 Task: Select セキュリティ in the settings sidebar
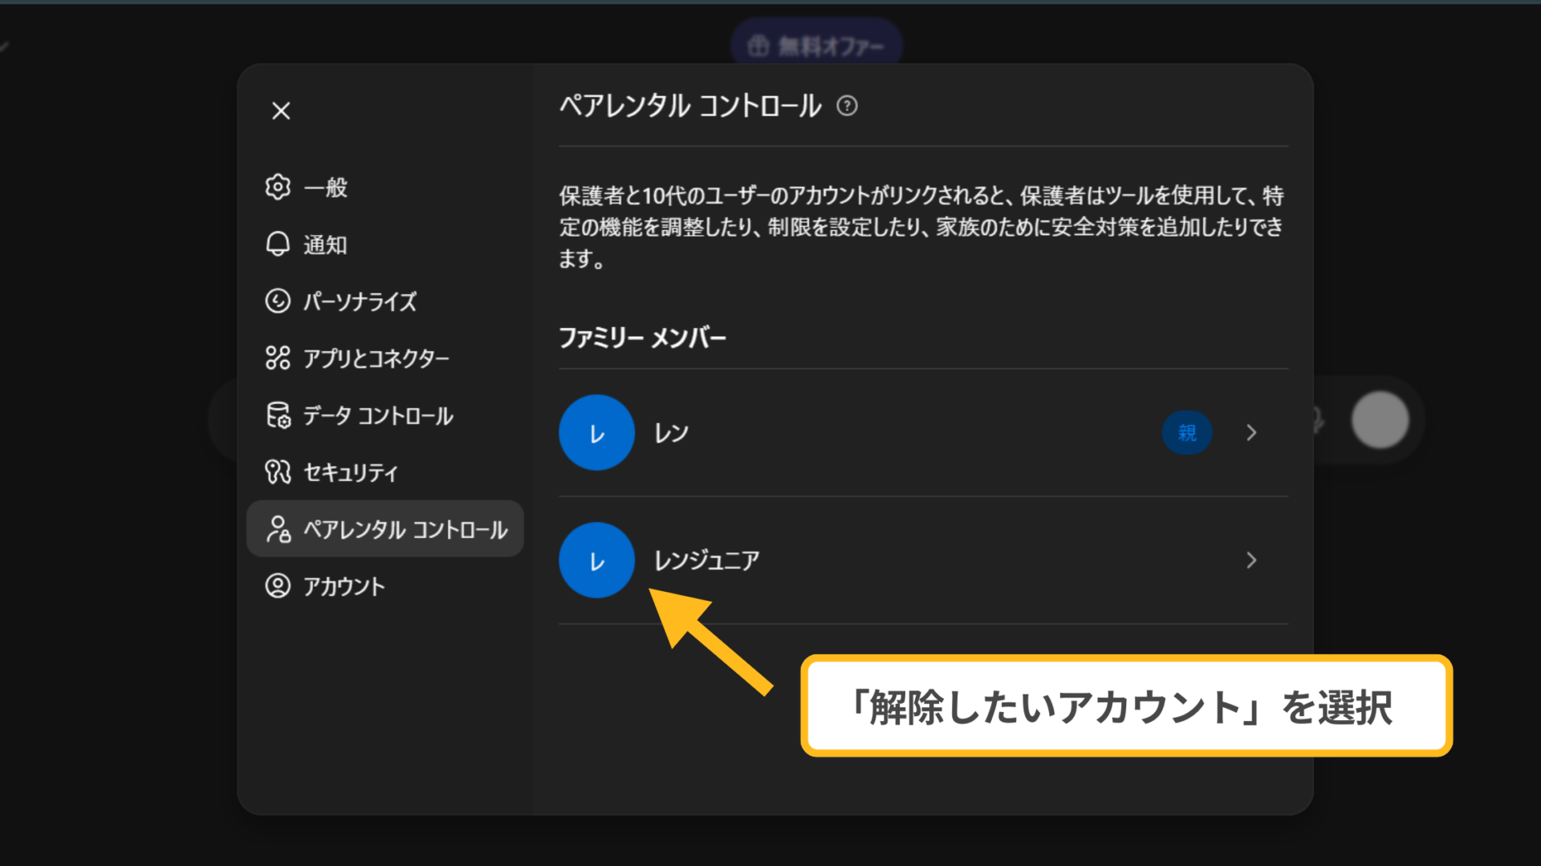point(350,472)
